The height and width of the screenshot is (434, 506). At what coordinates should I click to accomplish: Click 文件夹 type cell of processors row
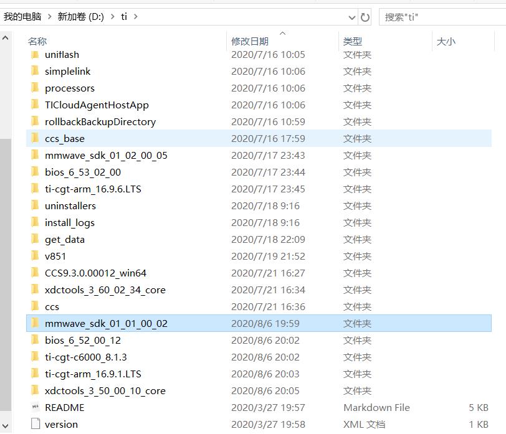tap(357, 88)
